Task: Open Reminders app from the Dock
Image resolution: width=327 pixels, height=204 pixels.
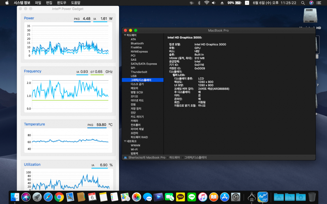Action: click(114, 197)
